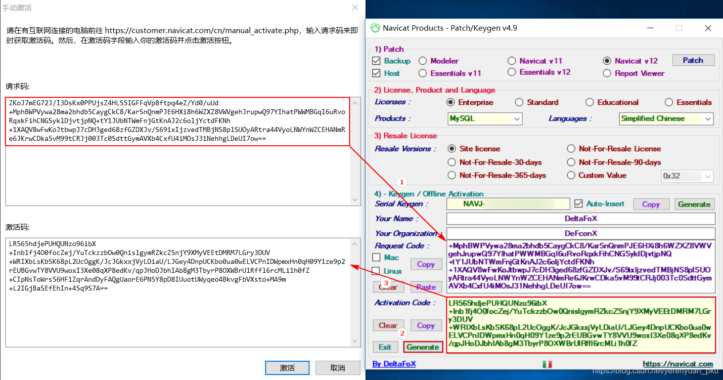Screen dimensions: 723x380
Task: Click the 取消 button in activation dialog
Action: tap(338, 368)
